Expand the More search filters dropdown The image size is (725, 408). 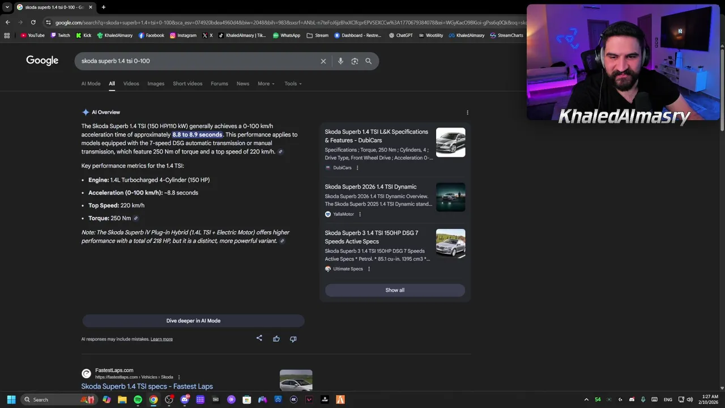tap(266, 83)
